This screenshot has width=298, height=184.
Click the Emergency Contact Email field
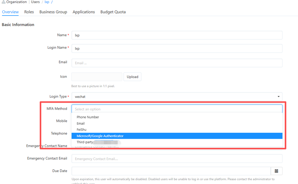pos(176,159)
